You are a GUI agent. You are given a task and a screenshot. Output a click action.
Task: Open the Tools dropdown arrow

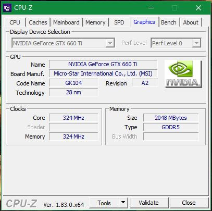(x=123, y=202)
